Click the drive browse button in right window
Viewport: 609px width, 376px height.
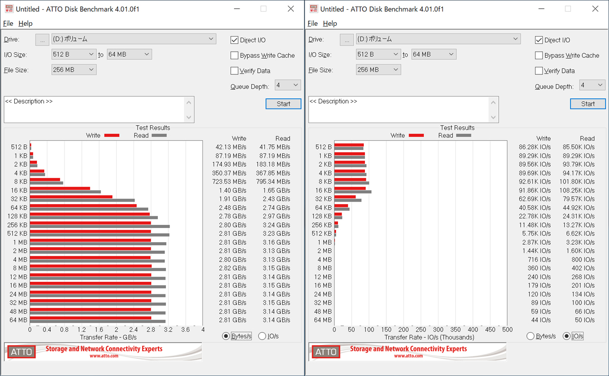click(x=347, y=39)
